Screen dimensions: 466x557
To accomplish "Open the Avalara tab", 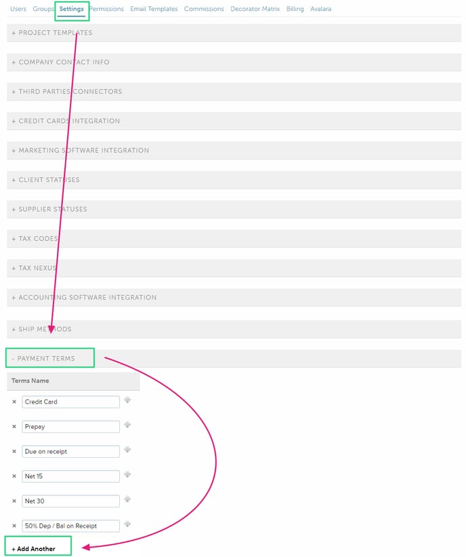I will tap(321, 9).
